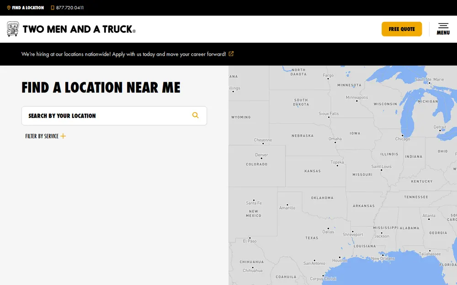The image size is (457, 285).
Task: Click Tallahassee on the map
Action: click(x=430, y=254)
